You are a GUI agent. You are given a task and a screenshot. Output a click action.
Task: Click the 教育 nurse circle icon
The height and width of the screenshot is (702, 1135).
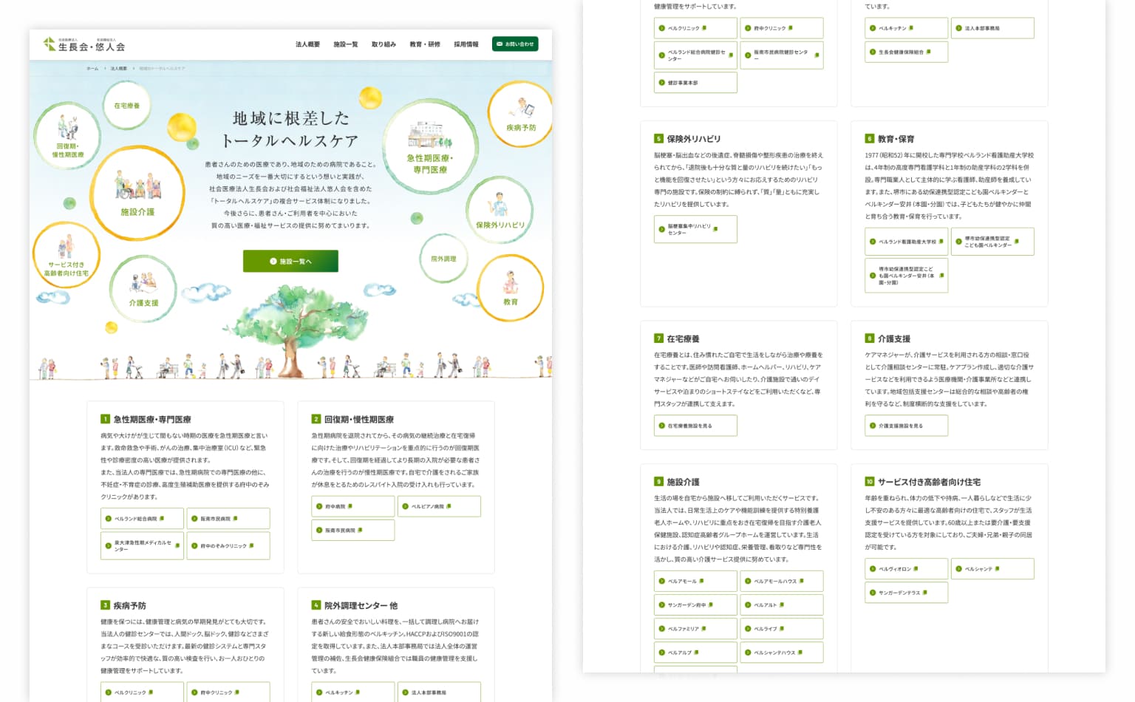[x=511, y=288]
